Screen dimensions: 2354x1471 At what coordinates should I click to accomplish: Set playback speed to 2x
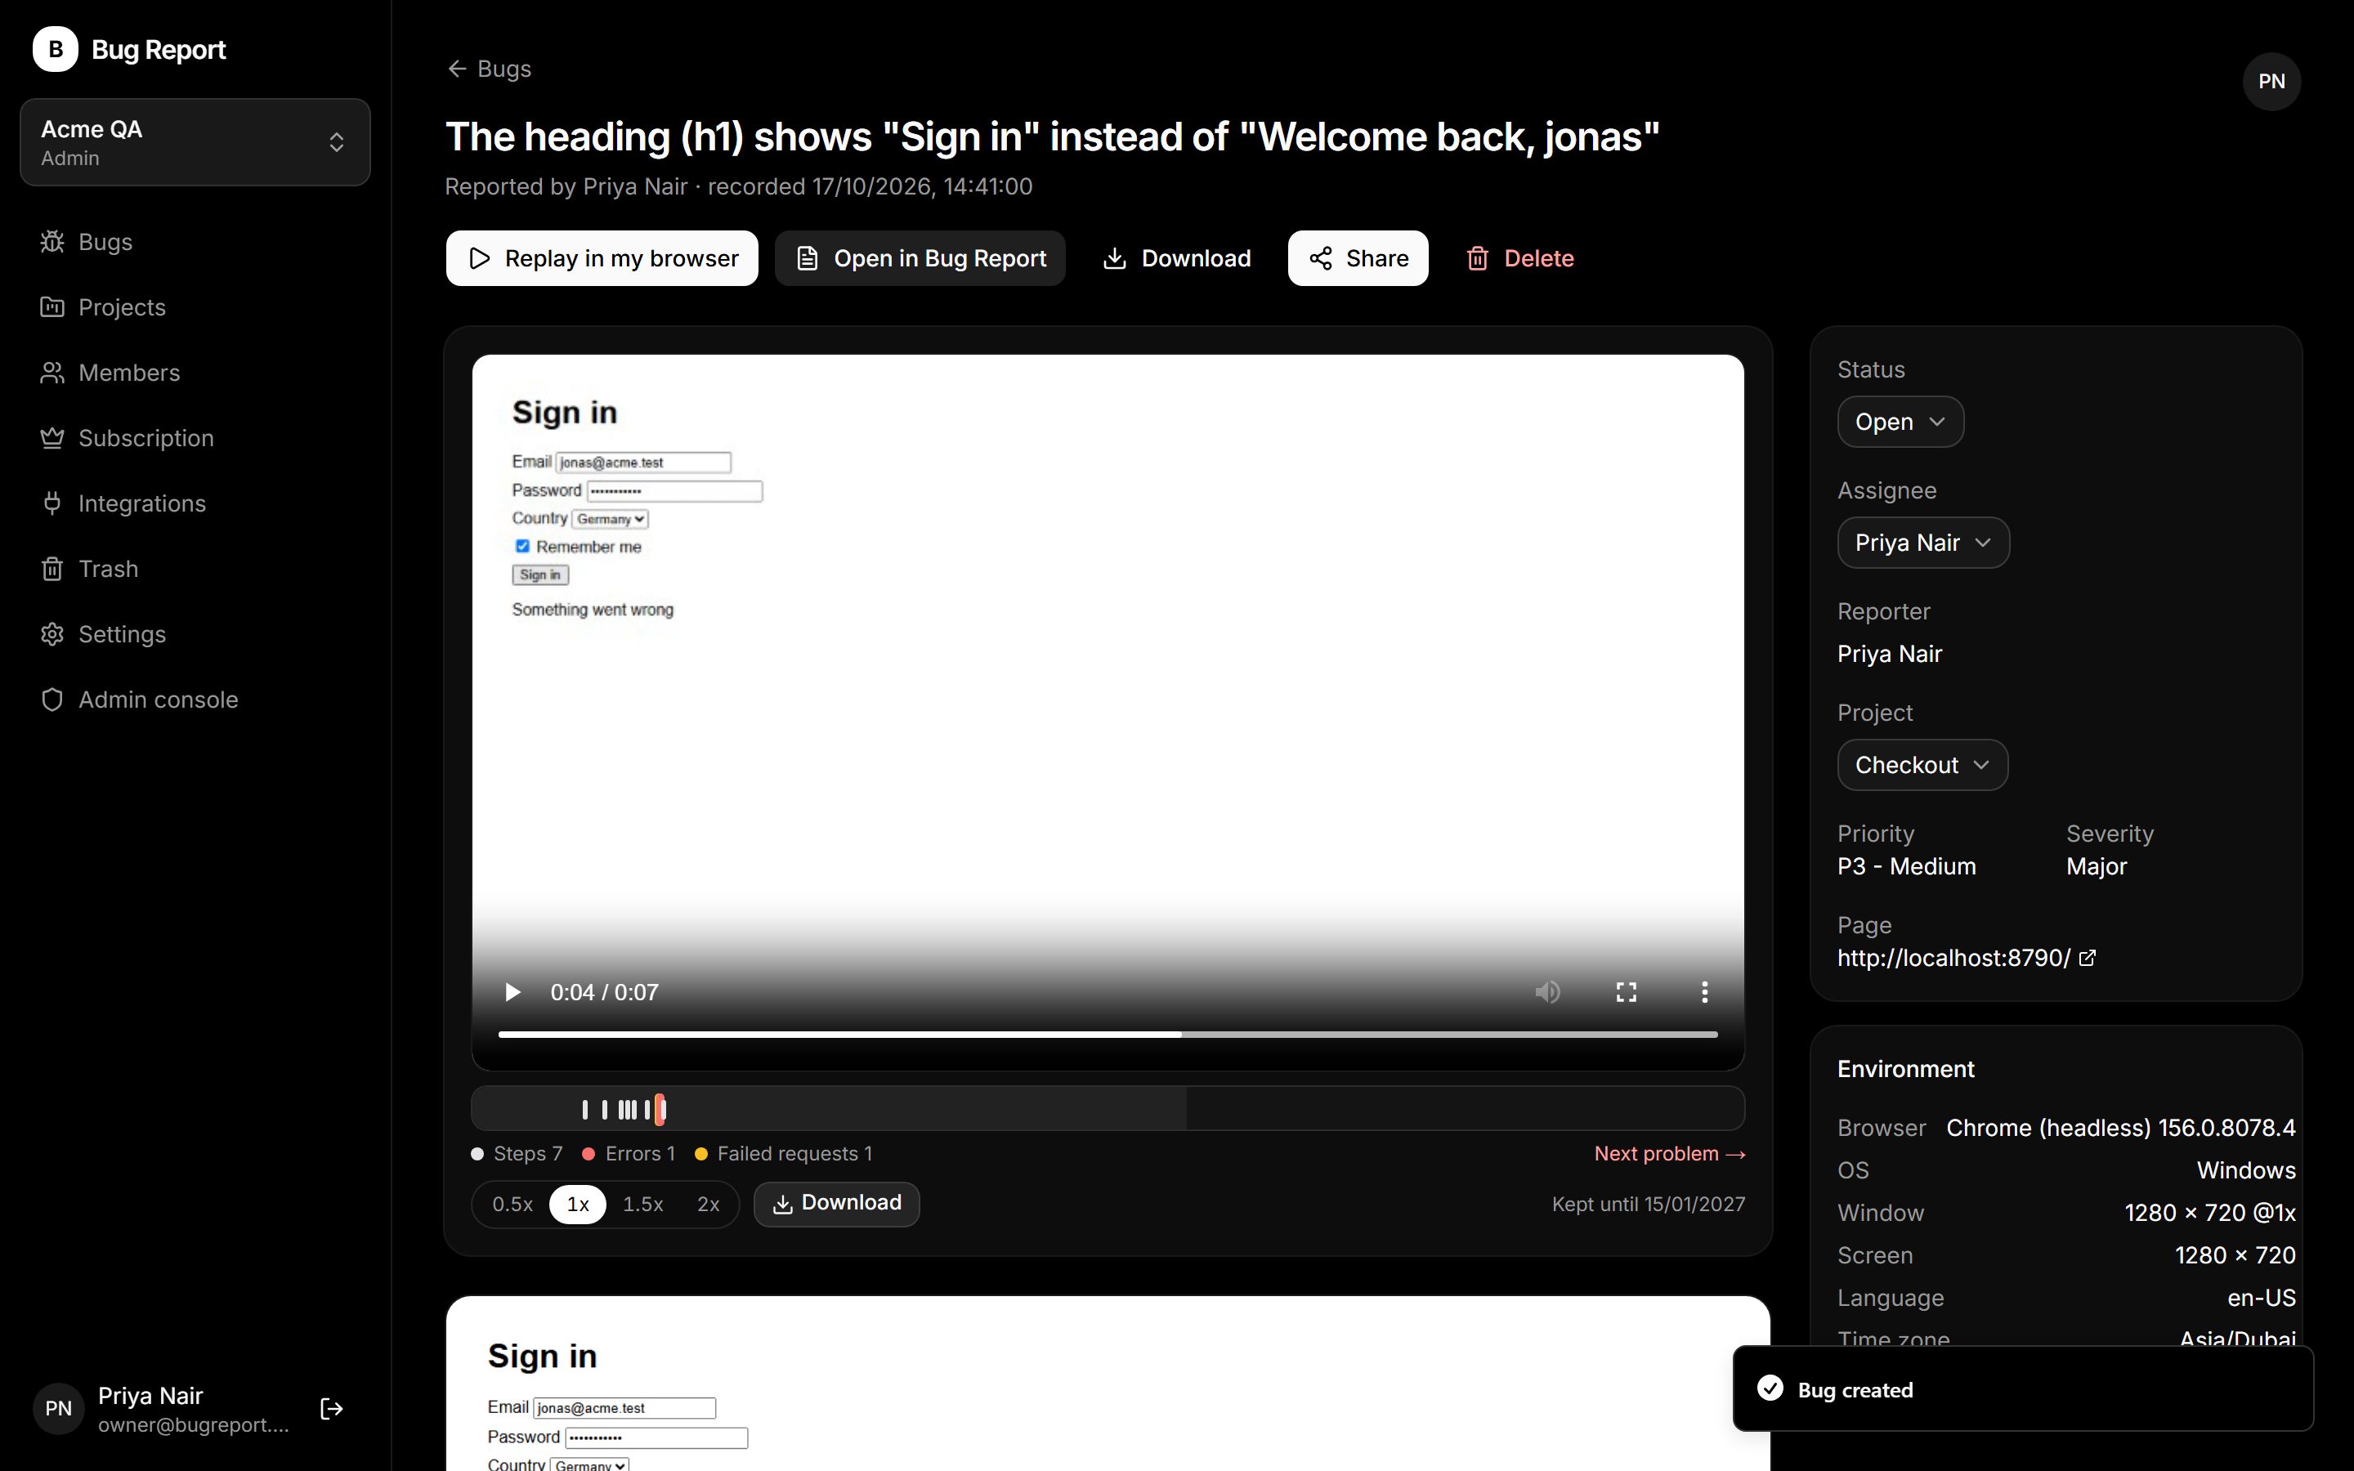click(x=708, y=1205)
